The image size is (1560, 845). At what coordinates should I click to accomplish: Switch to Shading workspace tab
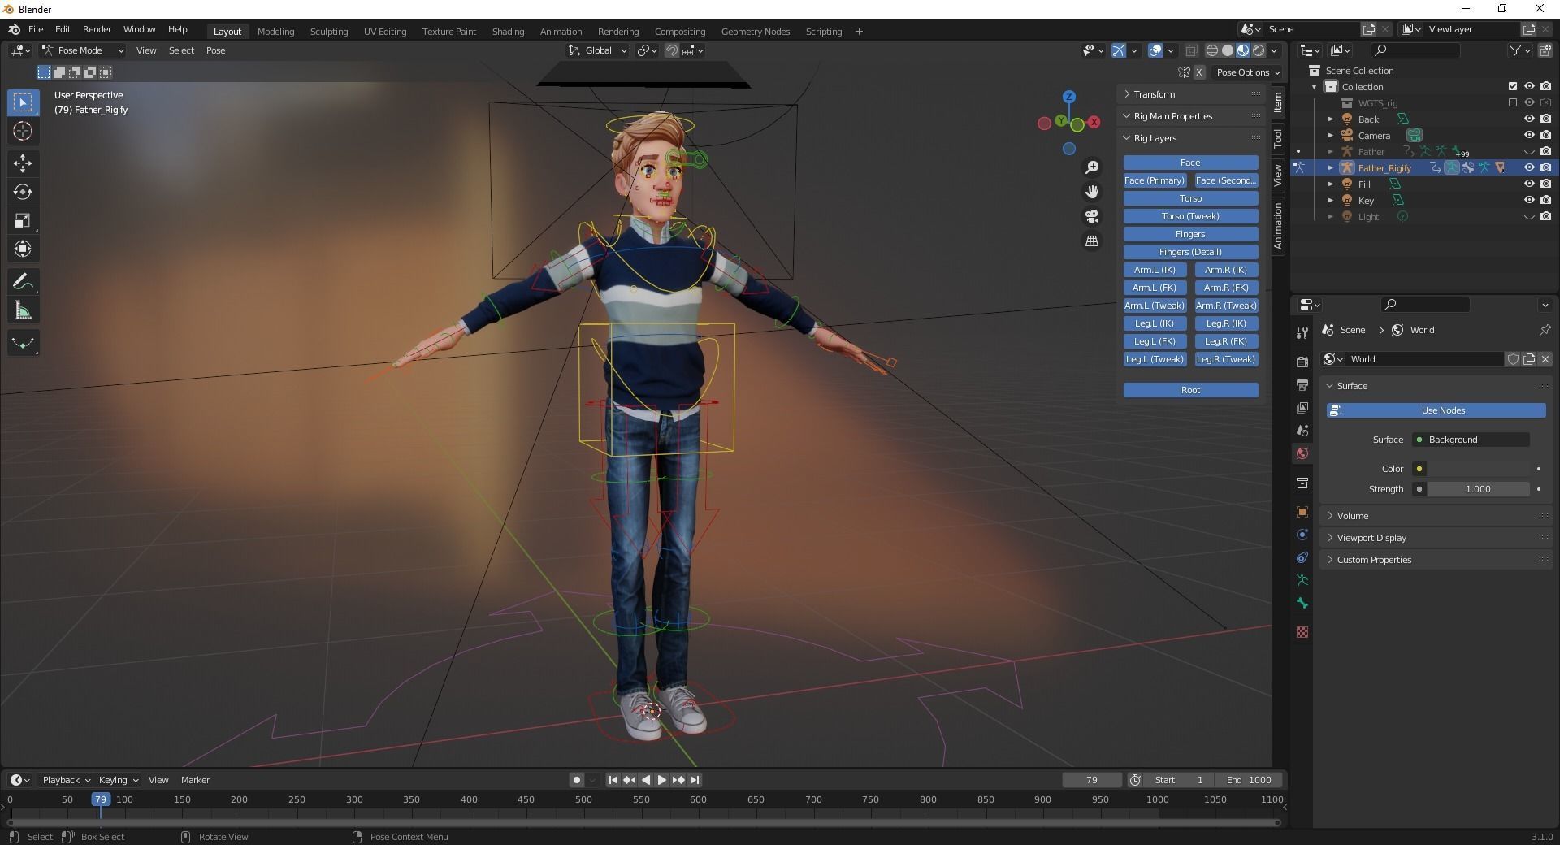point(508,32)
